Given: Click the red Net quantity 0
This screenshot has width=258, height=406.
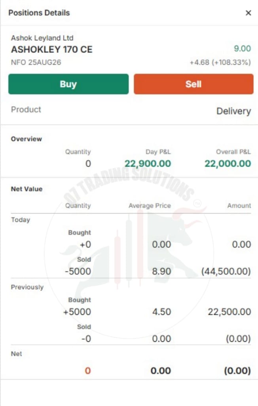Looking at the screenshot, I should [88, 371].
